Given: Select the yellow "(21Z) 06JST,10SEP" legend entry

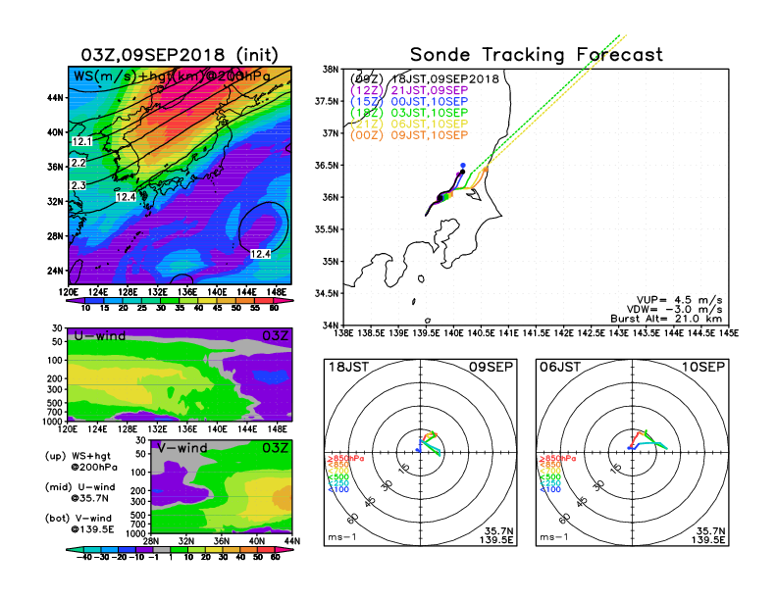Looking at the screenshot, I should pyautogui.click(x=409, y=125).
